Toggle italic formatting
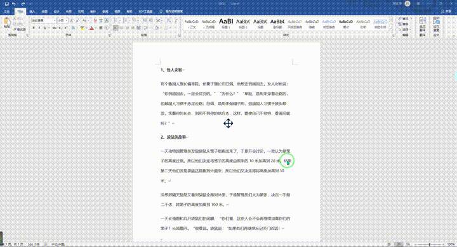 [x=39, y=28]
